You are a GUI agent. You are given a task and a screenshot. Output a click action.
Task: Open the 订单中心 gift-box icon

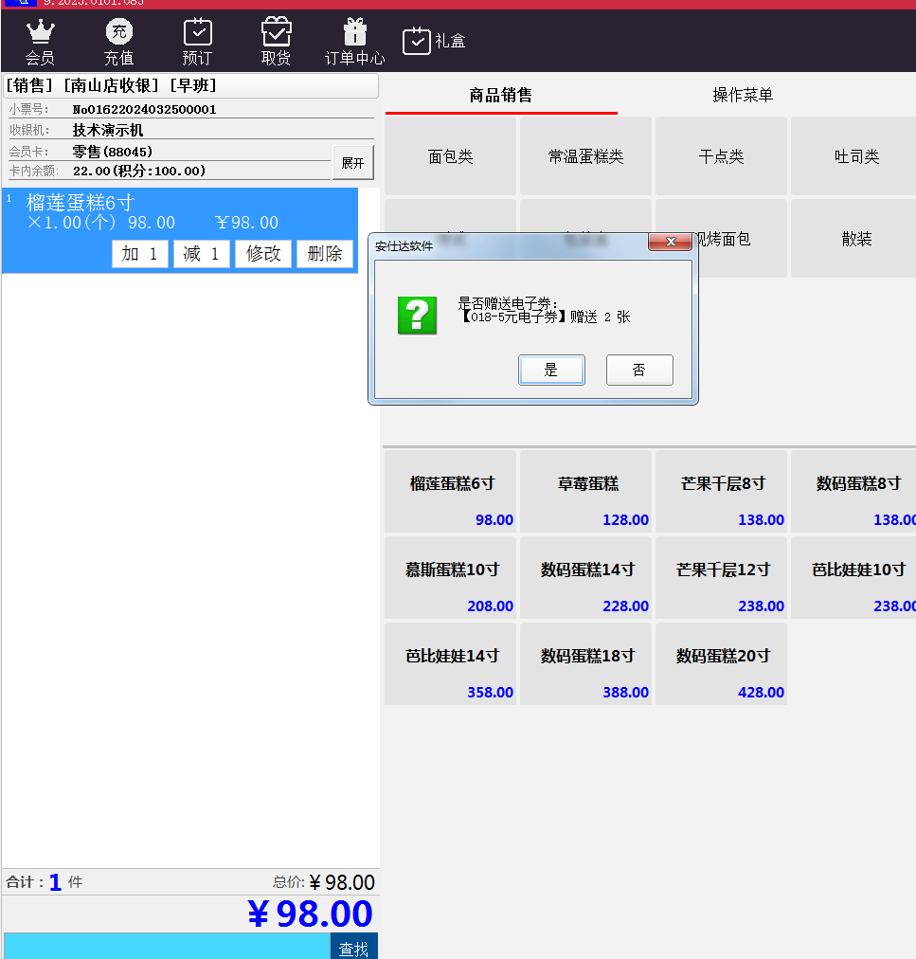pos(354,42)
